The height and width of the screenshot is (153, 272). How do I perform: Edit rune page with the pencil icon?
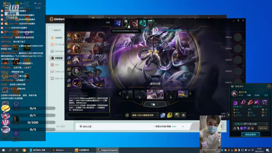click(x=127, y=115)
